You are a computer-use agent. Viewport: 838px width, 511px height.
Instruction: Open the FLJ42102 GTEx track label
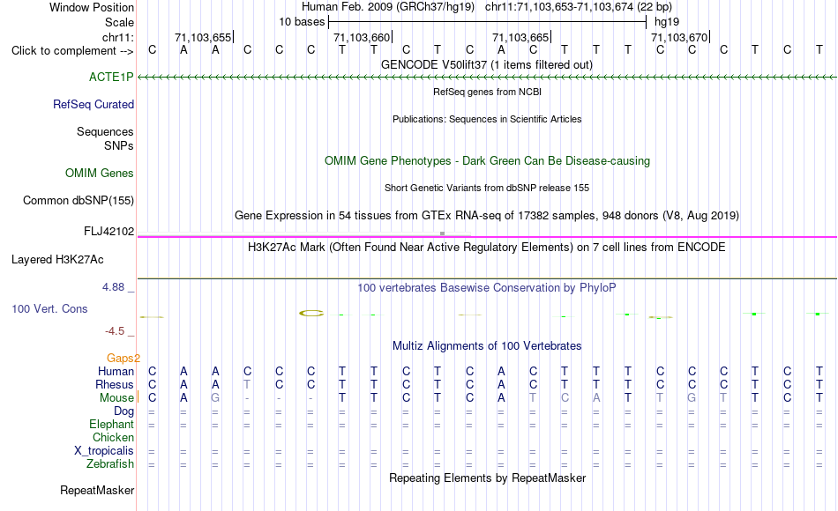pos(108,231)
